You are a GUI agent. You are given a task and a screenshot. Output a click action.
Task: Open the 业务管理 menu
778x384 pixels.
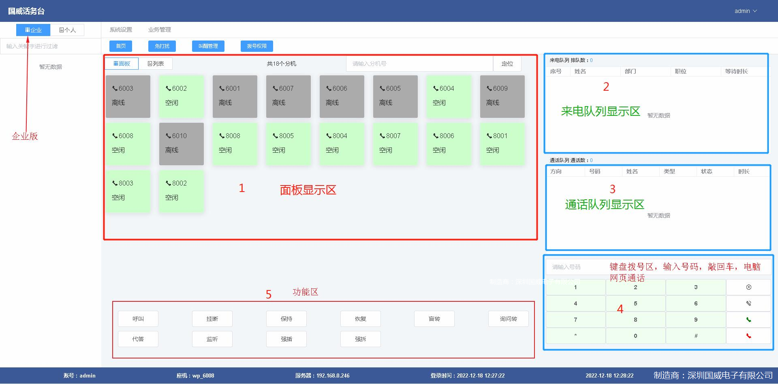[x=159, y=30]
